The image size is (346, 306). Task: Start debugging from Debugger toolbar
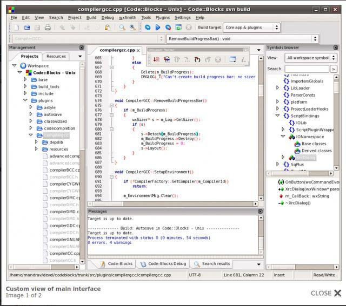click(x=156, y=59)
